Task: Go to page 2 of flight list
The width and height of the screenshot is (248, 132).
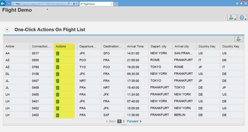Action: 123,121
